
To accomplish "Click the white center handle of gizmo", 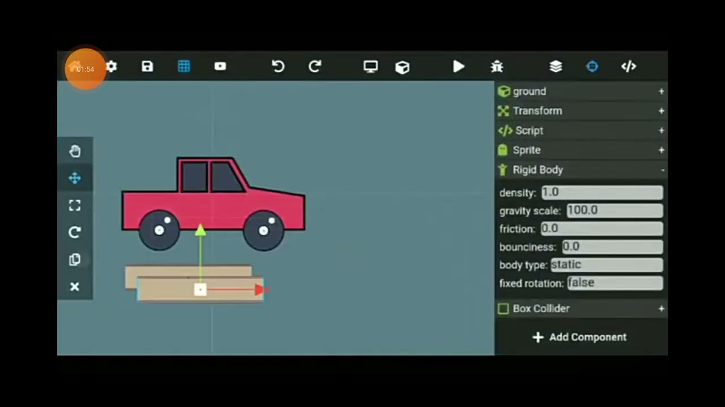I will pos(200,290).
